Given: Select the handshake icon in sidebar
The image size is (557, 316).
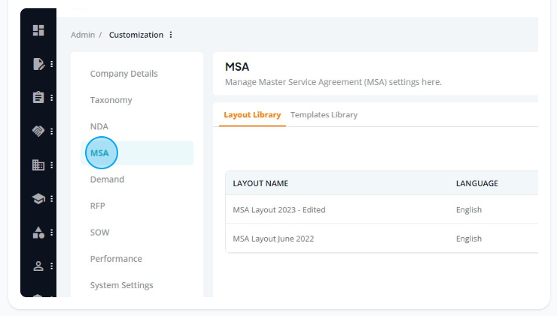Looking at the screenshot, I should coord(38,131).
